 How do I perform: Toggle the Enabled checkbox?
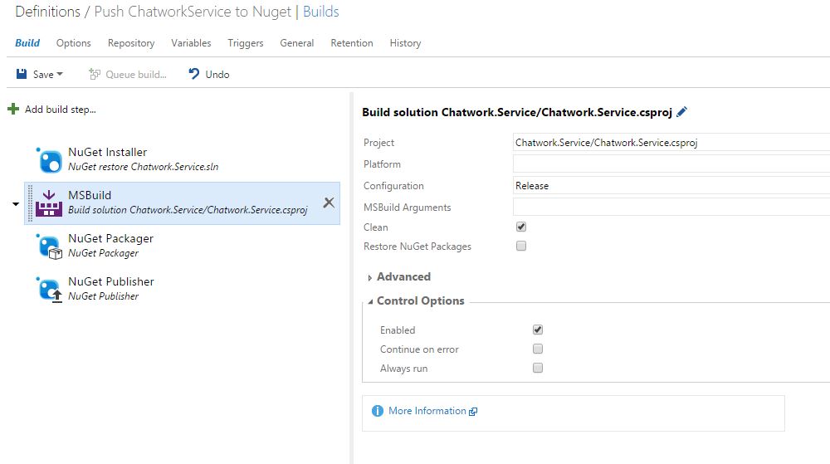click(538, 330)
